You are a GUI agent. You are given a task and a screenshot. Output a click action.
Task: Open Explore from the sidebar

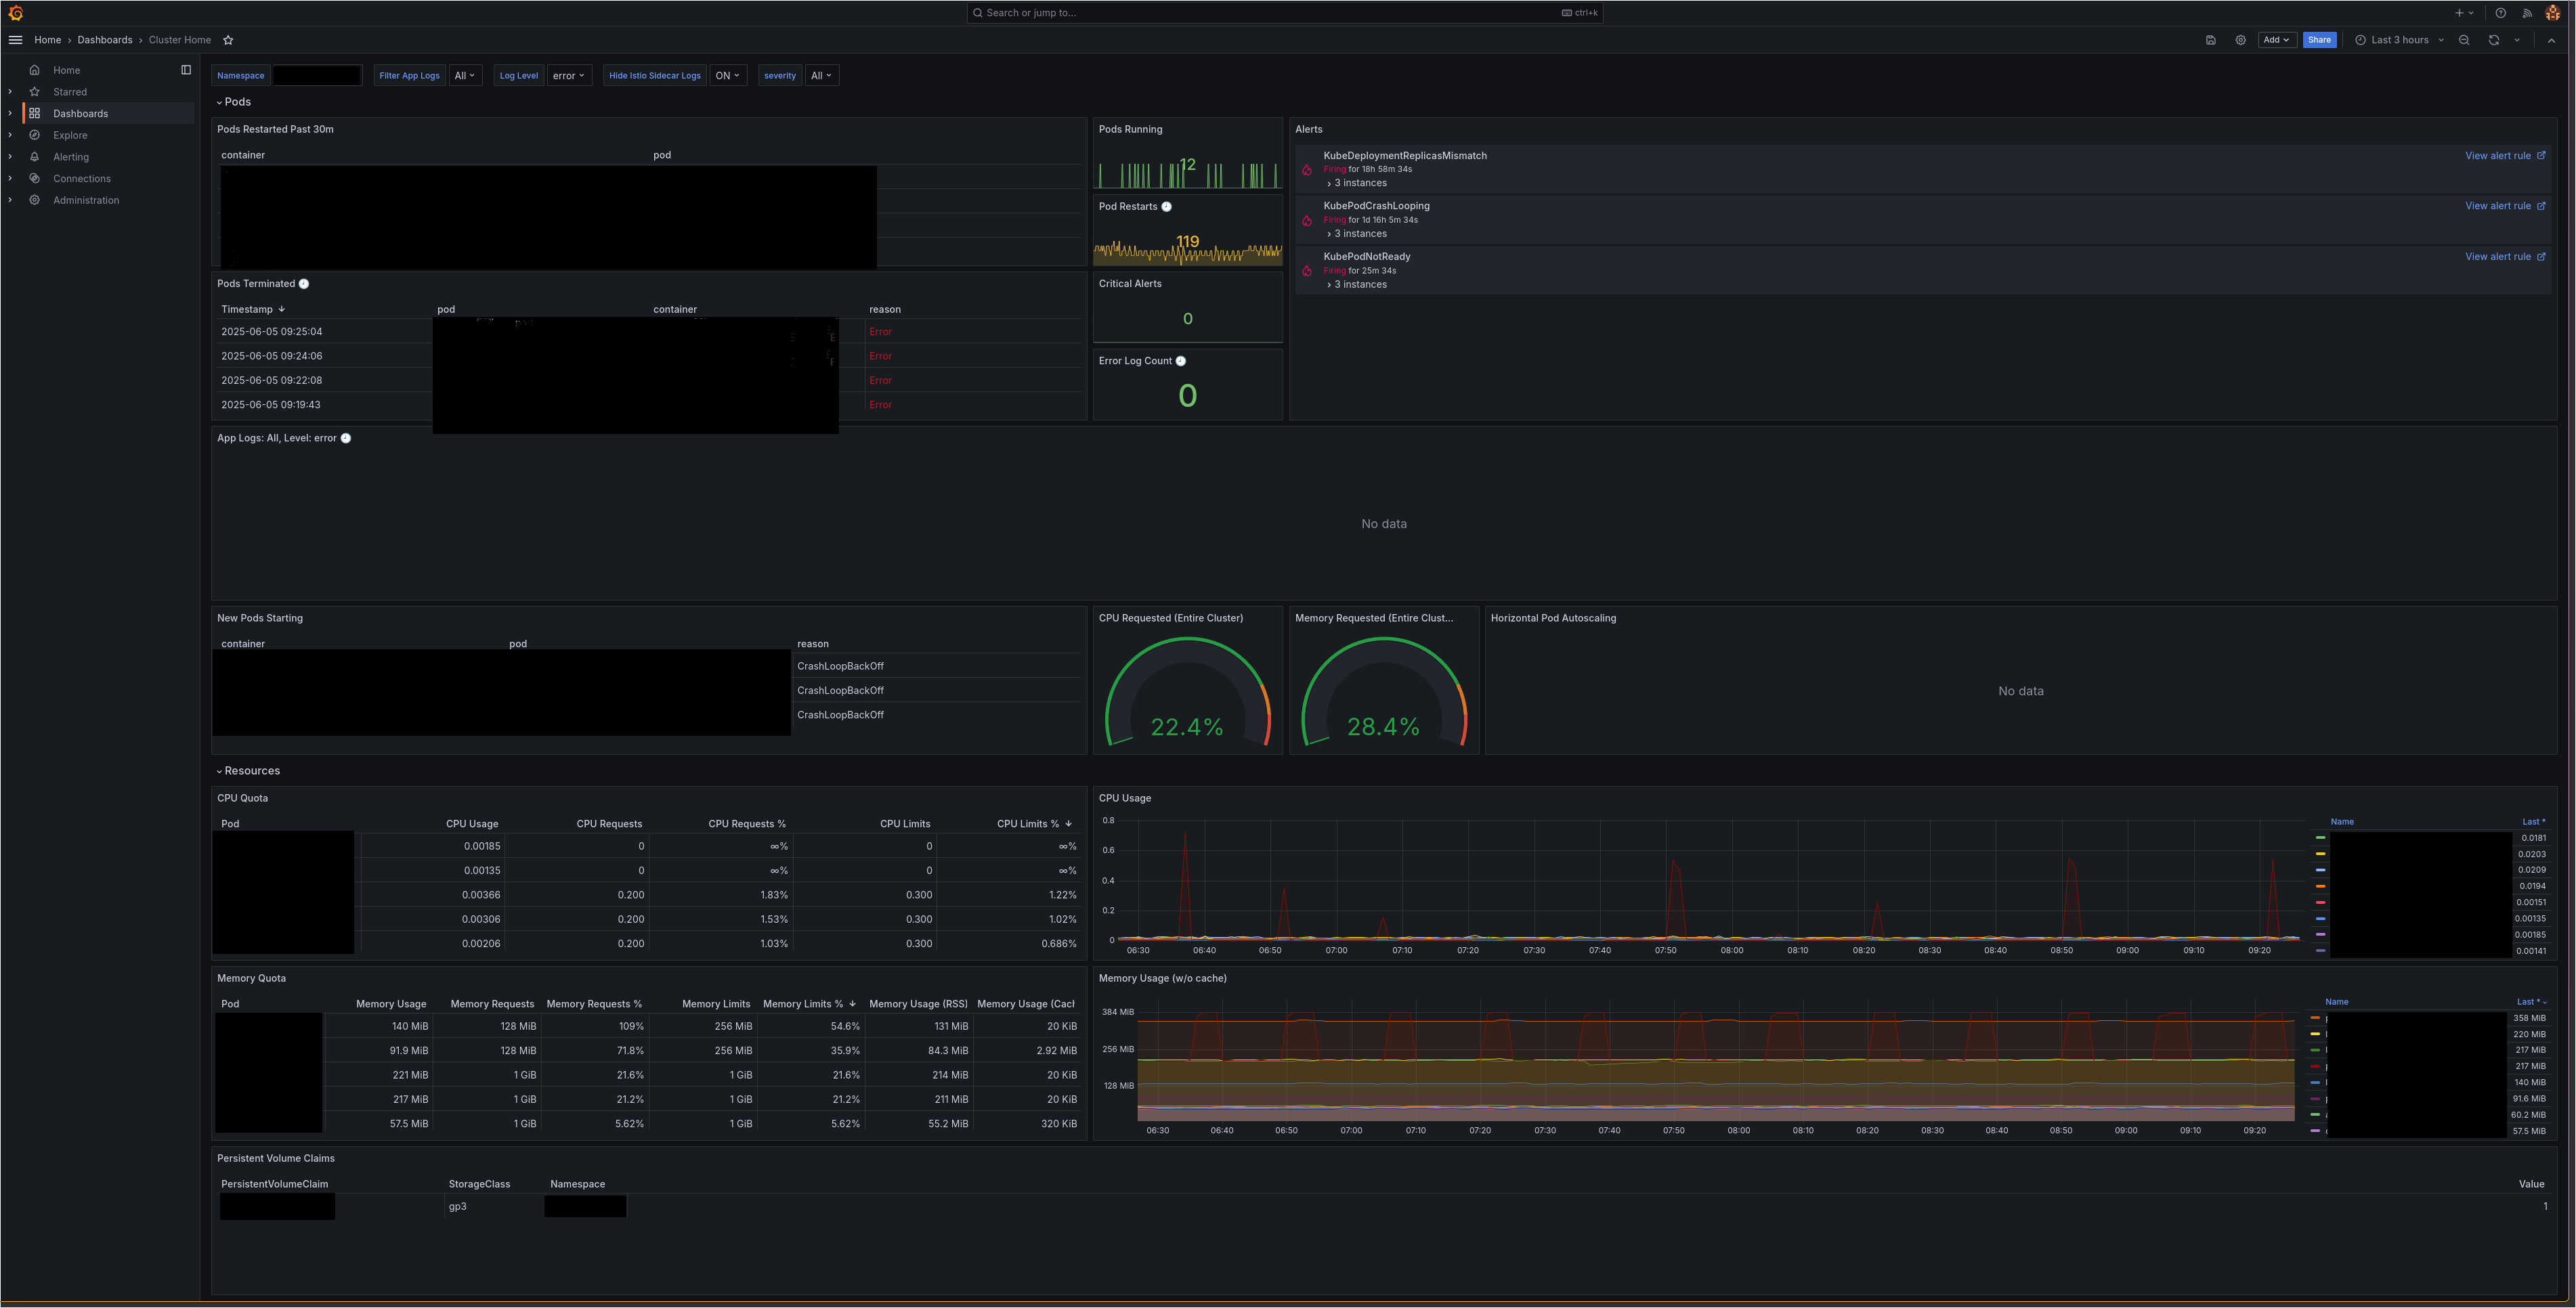[70, 135]
